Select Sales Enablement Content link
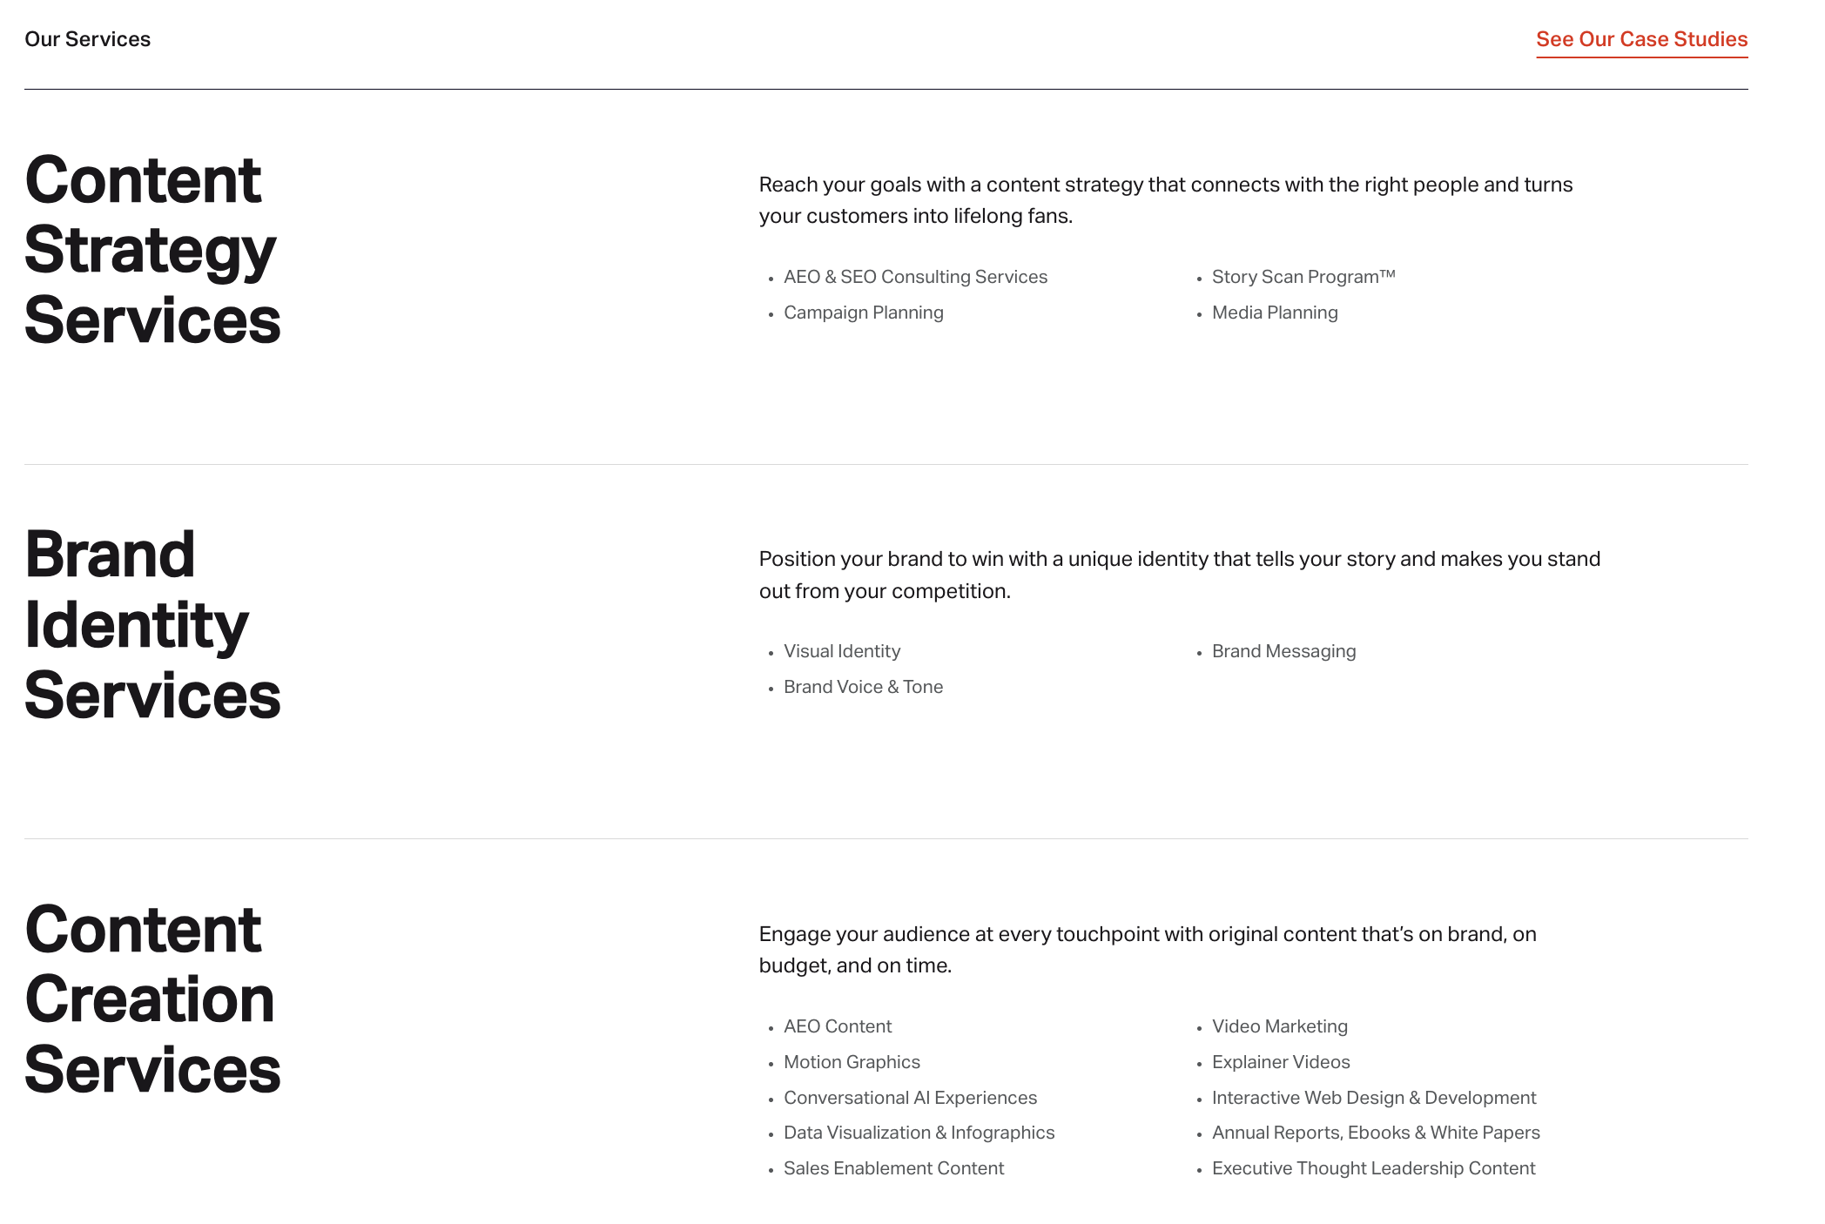1825x1224 pixels. pyautogui.click(x=893, y=1168)
